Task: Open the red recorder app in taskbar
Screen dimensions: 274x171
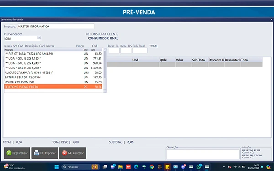Action: (128, 167)
